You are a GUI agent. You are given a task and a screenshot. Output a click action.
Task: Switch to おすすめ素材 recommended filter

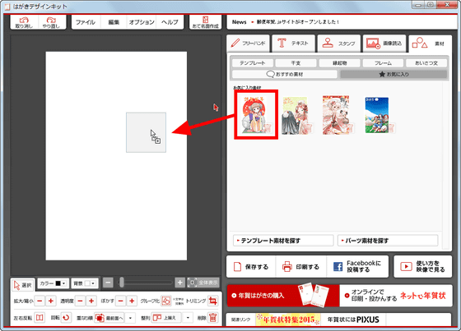(284, 74)
